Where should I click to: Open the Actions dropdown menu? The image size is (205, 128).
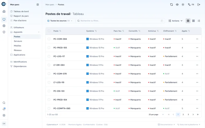[x=176, y=21]
